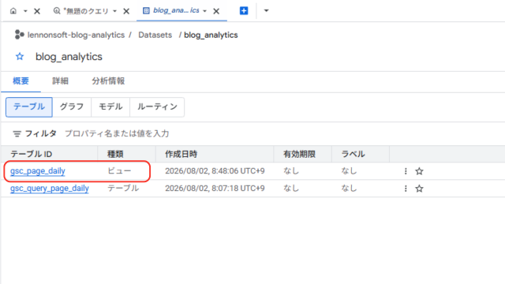Click the blog_analytics breadcrumb text
This screenshot has width=505, height=284.
click(x=211, y=35)
